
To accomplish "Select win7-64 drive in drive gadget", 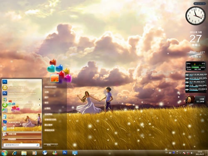I will point(196,78).
